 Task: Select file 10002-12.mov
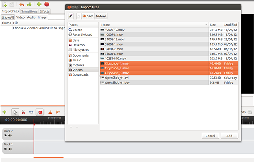pyautogui.click(x=169, y=30)
